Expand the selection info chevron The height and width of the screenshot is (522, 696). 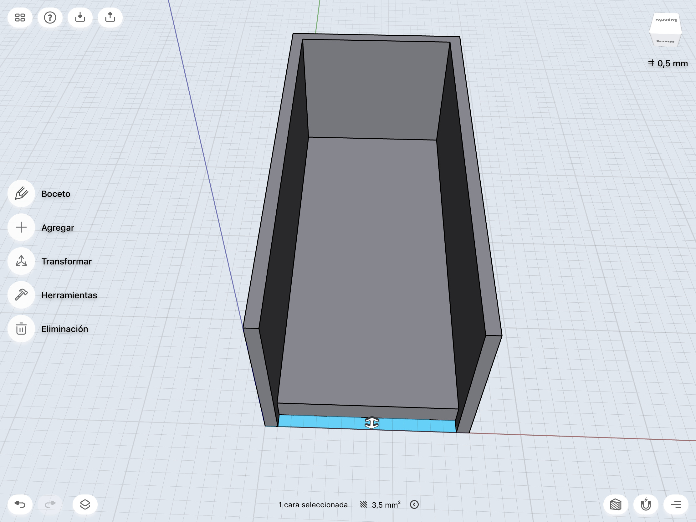(414, 504)
